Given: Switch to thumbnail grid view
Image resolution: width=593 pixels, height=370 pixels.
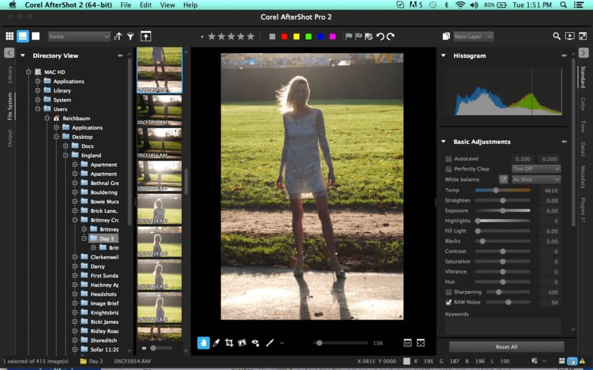Looking at the screenshot, I should [10, 36].
